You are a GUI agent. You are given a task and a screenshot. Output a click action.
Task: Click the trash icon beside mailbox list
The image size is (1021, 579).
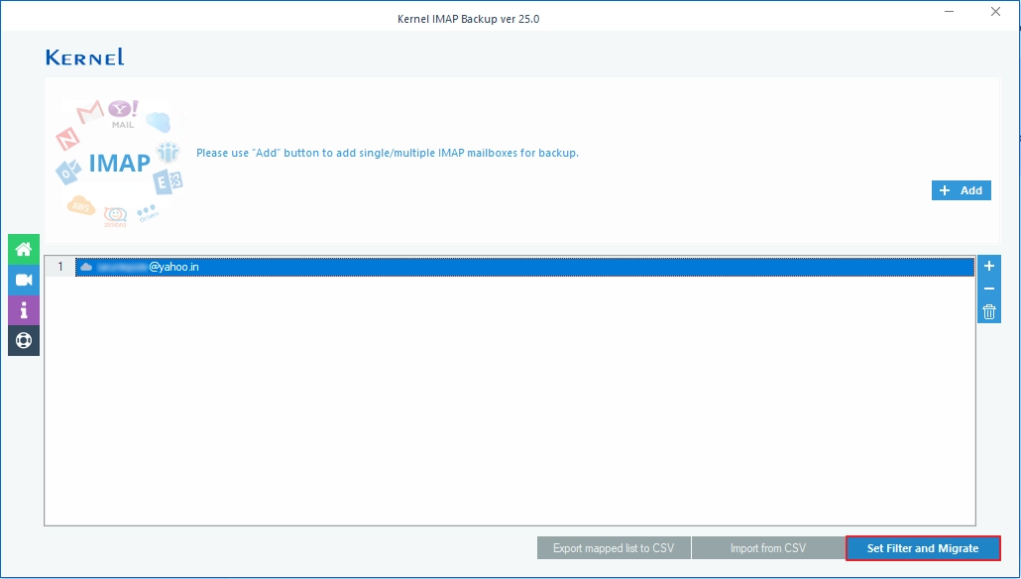[x=989, y=312]
